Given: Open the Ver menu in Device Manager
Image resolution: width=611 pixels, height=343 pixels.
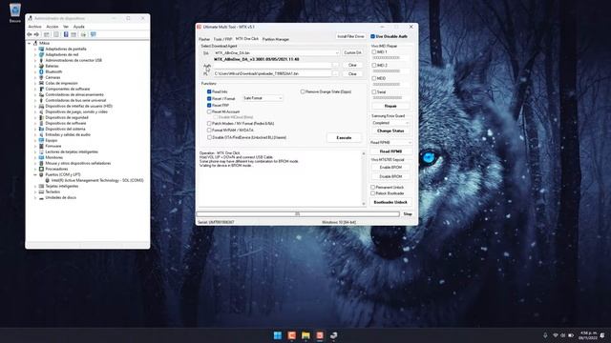Looking at the screenshot, I should (x=66, y=27).
